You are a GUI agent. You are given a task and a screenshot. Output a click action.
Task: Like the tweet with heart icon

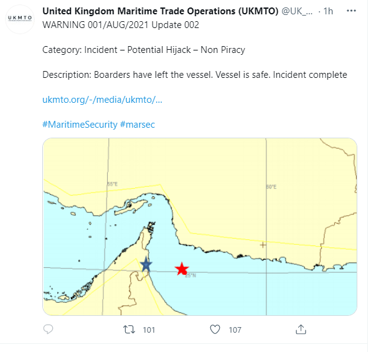215,330
